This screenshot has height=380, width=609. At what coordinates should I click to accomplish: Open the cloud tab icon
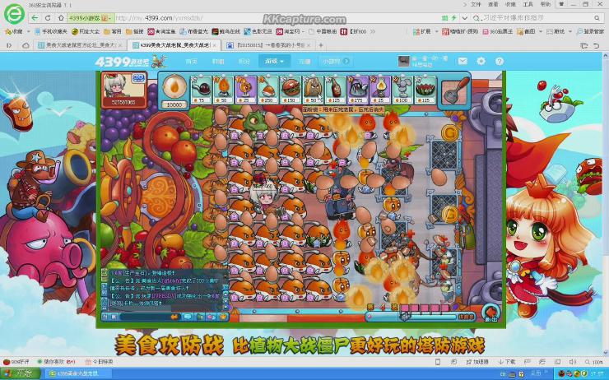[26, 45]
